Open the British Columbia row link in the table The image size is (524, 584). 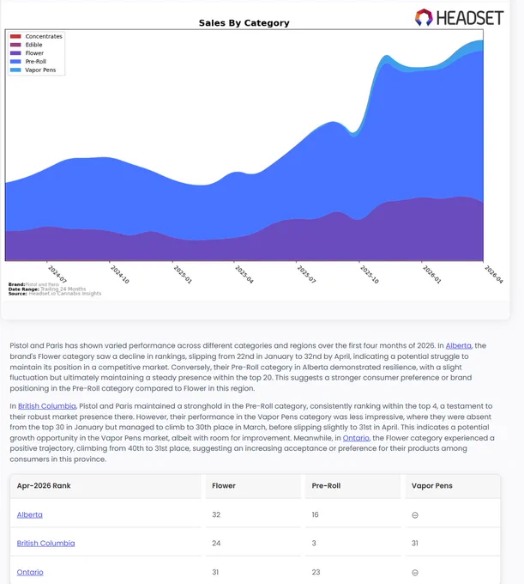(x=45, y=544)
